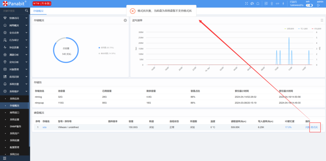Click the icon beside 溯源分析
The width and height of the screenshot is (326, 161).
(x=5, y=55)
